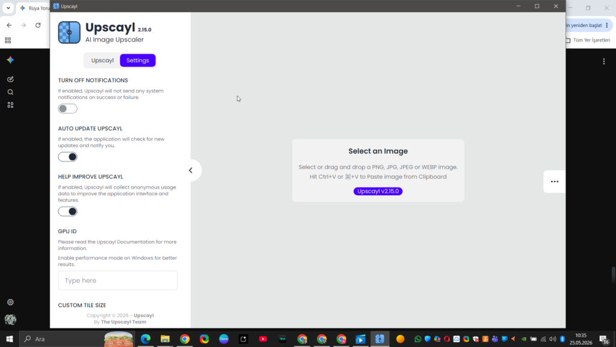
Task: Click the Upscayl v2.15.0 badge
Action: tap(378, 191)
